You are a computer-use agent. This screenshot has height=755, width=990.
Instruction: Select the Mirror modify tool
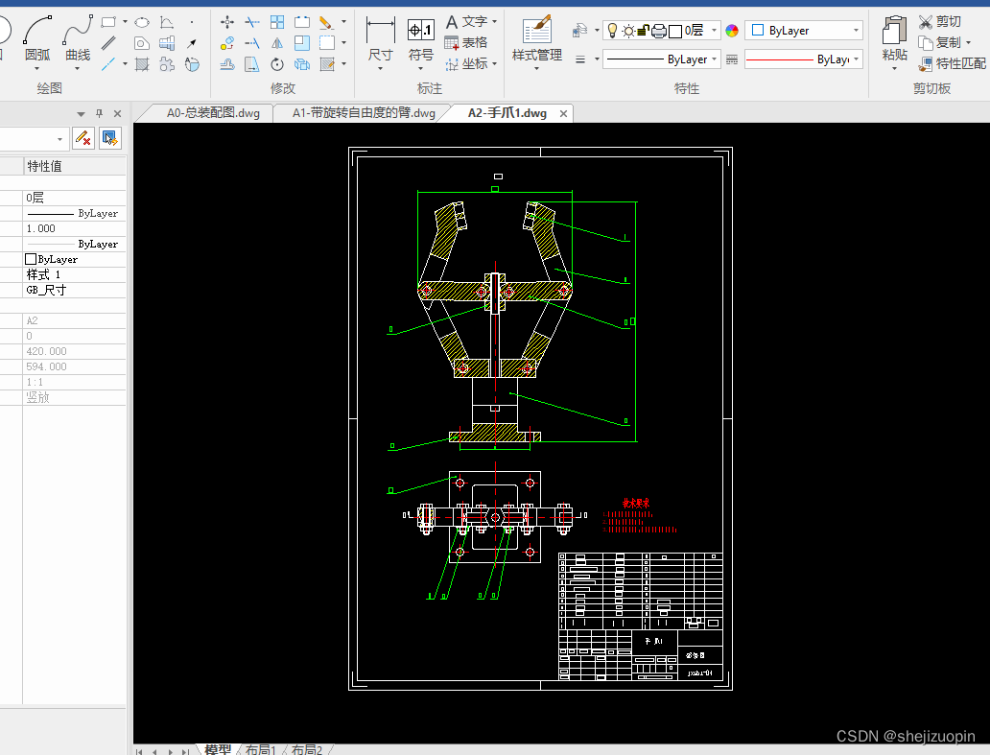tap(277, 43)
